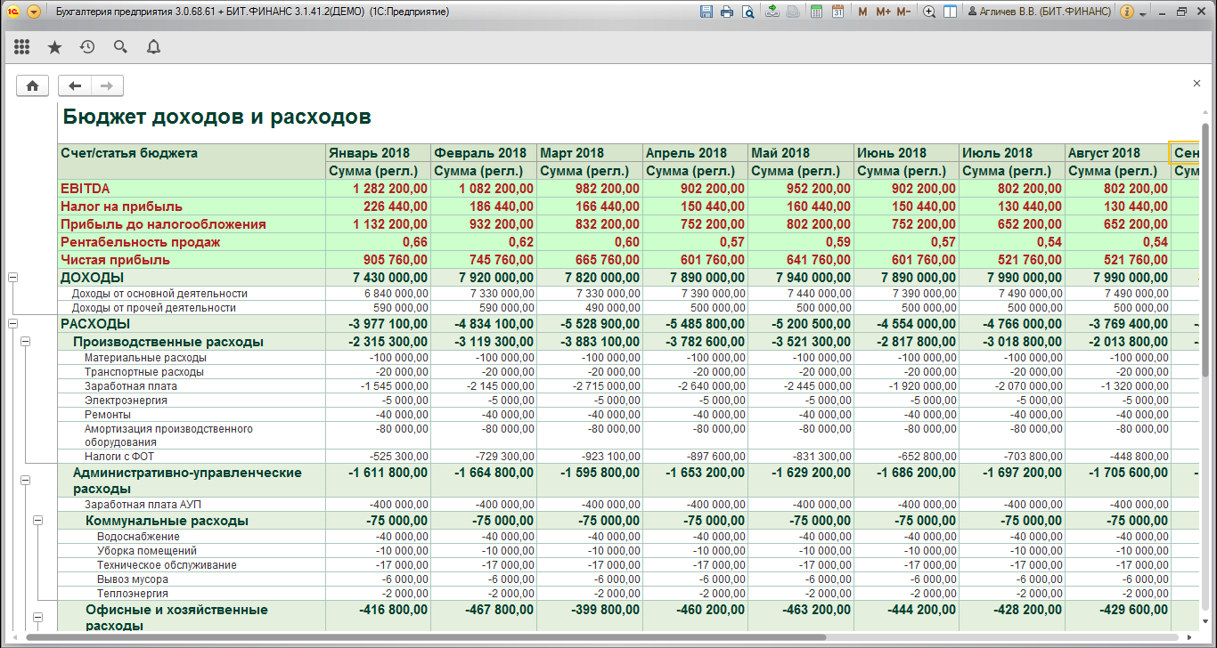Collapse the Офисные и хозяйственные расходы group

37,618
